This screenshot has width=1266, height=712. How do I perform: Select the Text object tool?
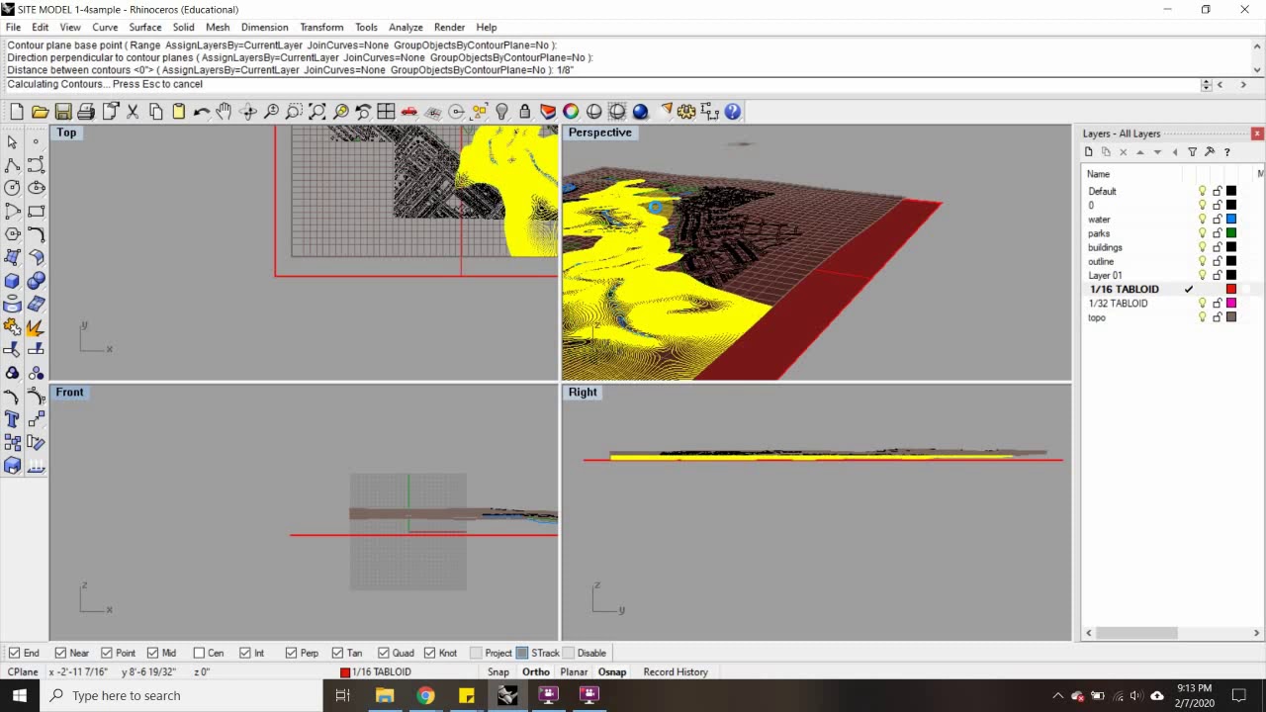point(13,419)
